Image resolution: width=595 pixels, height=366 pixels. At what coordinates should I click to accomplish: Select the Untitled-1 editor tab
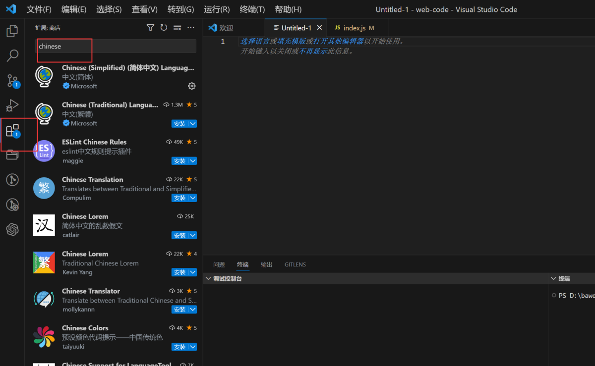tap(296, 28)
